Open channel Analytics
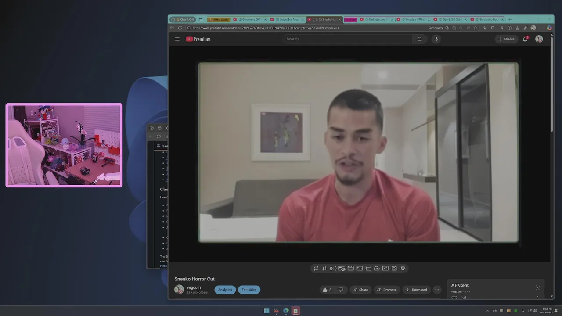Image resolution: width=562 pixels, height=316 pixels. tap(225, 290)
